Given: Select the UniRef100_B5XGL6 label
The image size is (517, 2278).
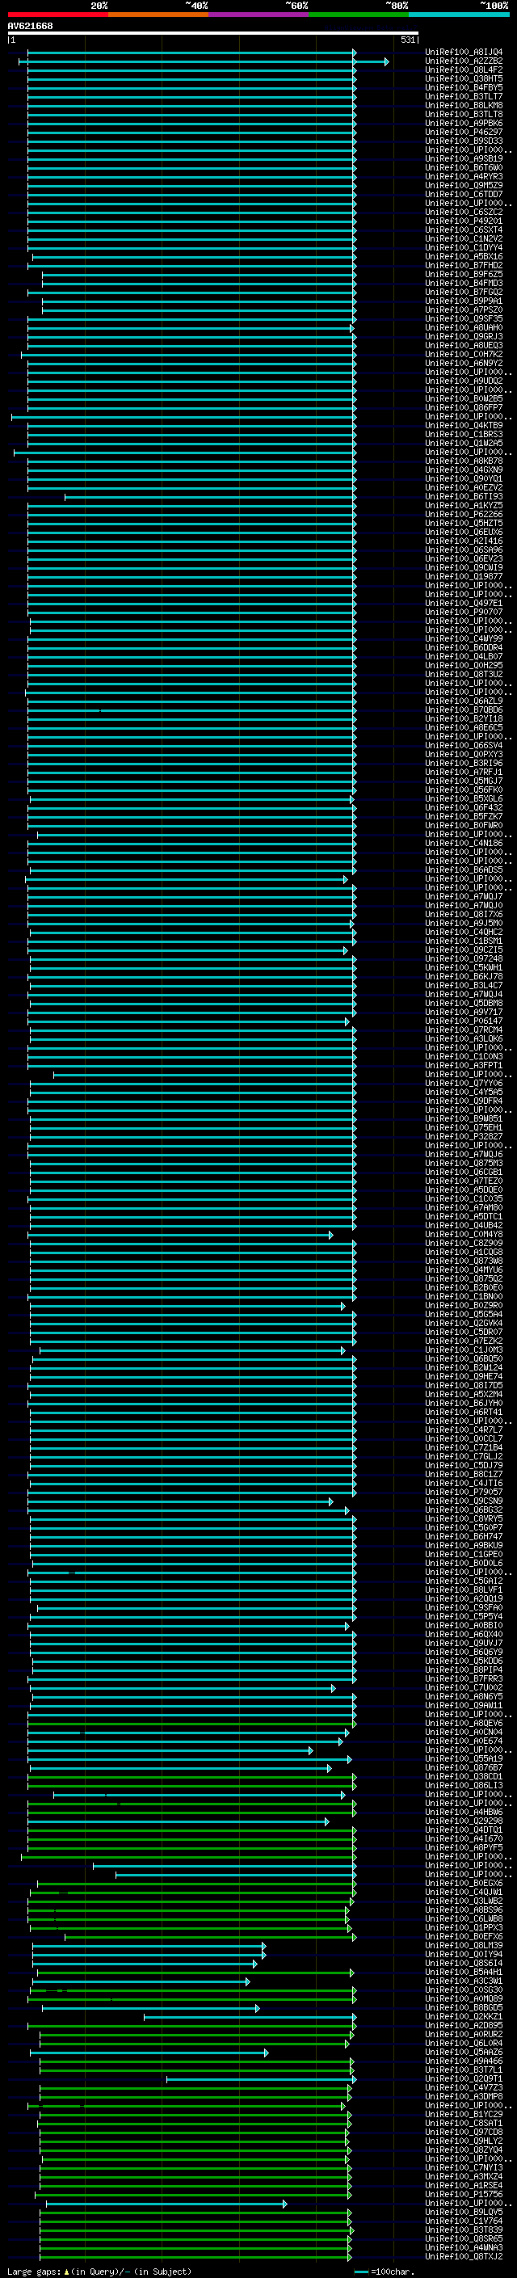Looking at the screenshot, I should coord(464,798).
